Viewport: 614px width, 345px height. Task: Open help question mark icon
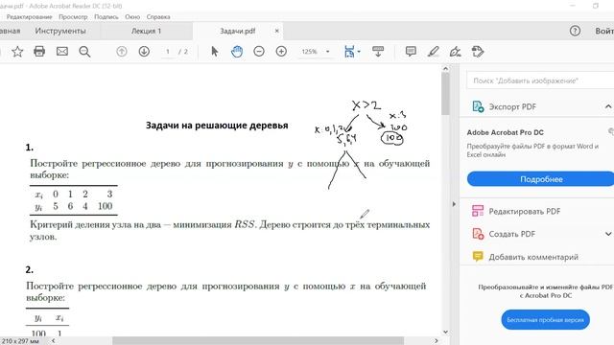coord(575,31)
